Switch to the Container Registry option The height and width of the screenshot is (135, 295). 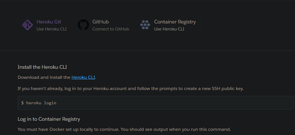pos(175,22)
